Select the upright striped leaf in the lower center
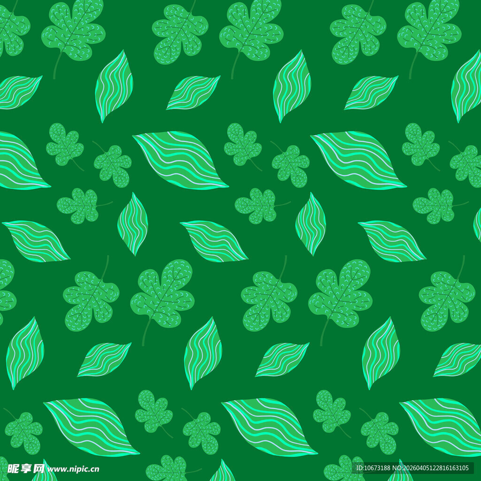Image resolution: width=481 pixels, height=481 pixels. [x=202, y=352]
